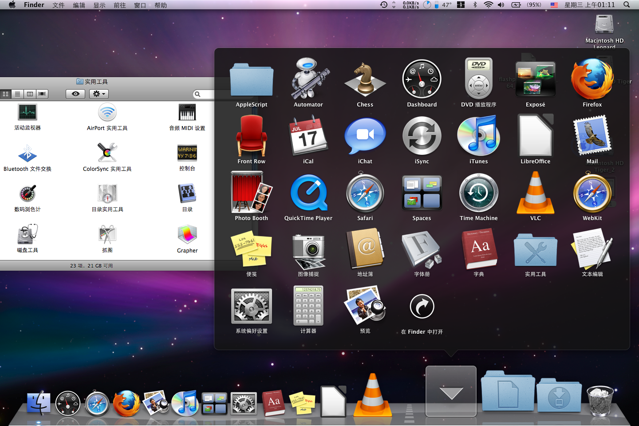The height and width of the screenshot is (426, 639).
Task: Open the Documents stack in the Dock
Action: click(508, 390)
